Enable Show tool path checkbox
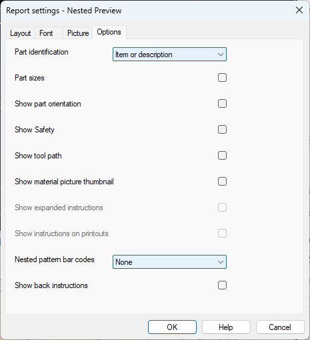 tap(222, 156)
